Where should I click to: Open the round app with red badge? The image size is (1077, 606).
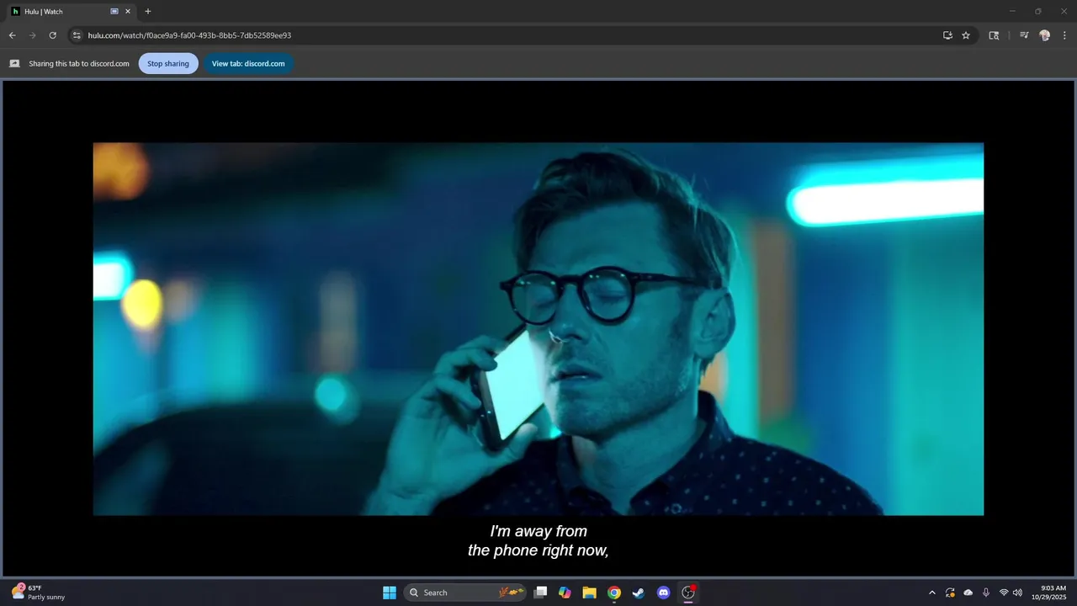[688, 593]
